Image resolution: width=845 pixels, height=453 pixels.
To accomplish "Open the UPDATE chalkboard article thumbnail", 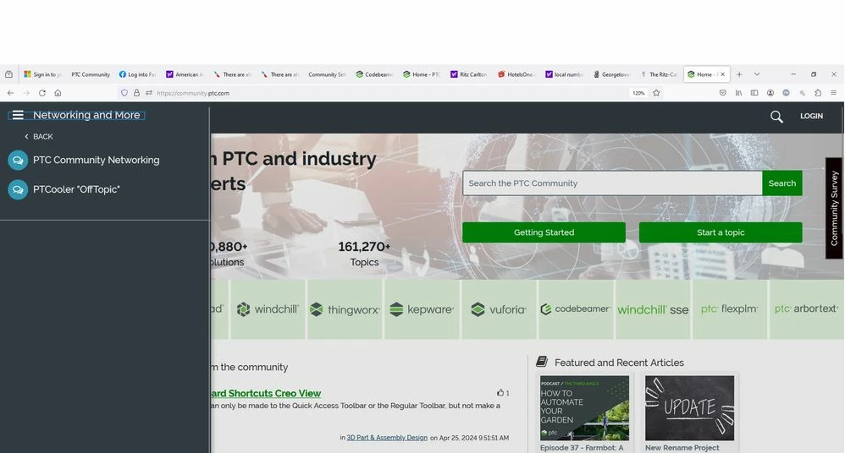I will [689, 408].
